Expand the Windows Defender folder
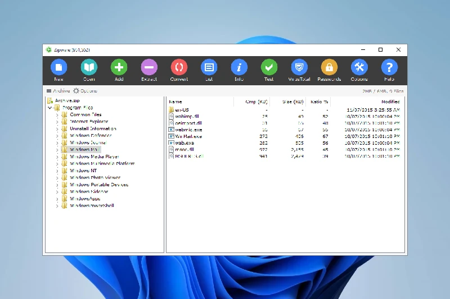The width and height of the screenshot is (450, 299). point(57,136)
